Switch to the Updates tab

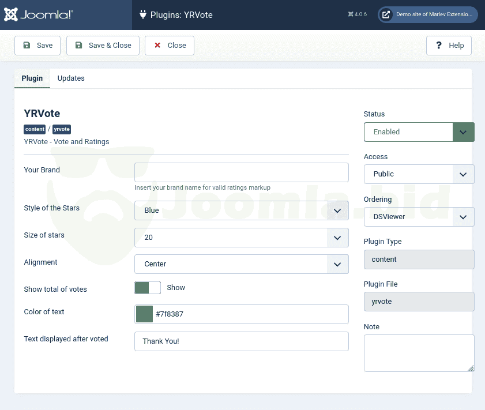pyautogui.click(x=71, y=78)
